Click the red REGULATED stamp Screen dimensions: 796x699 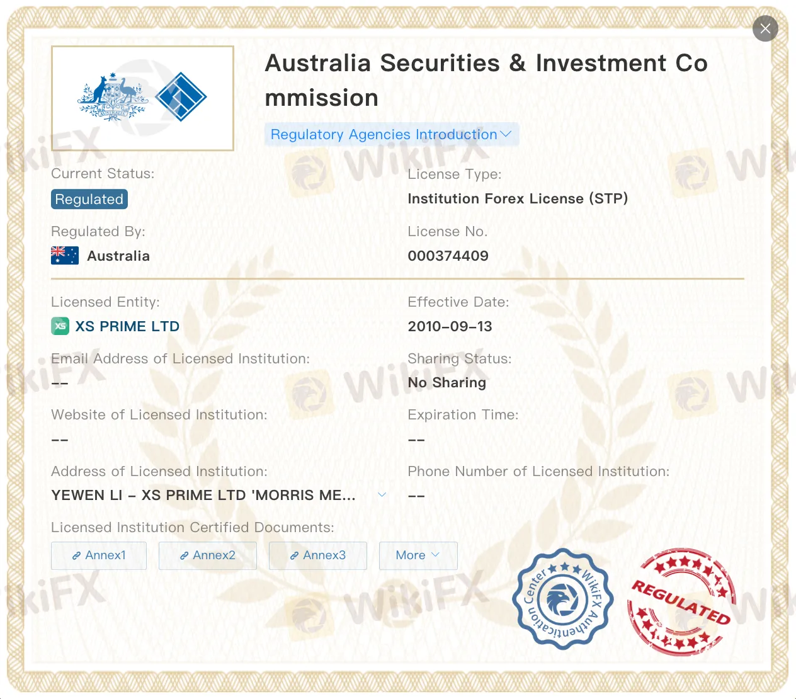coord(681,602)
